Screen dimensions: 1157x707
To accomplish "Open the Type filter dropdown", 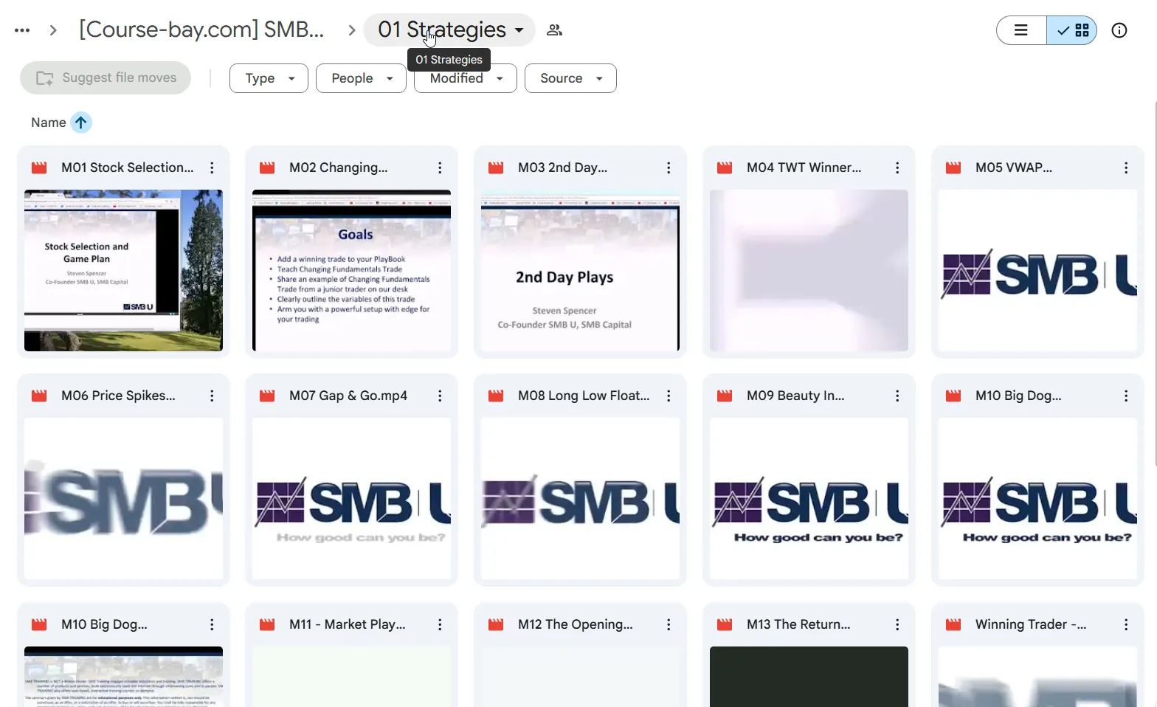I will coord(269,78).
